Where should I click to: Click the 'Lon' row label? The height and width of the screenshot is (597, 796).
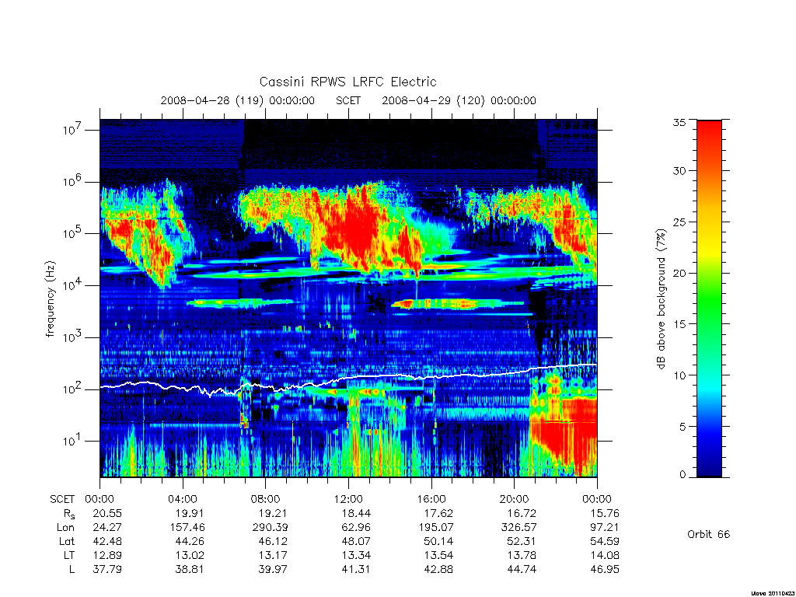65,527
